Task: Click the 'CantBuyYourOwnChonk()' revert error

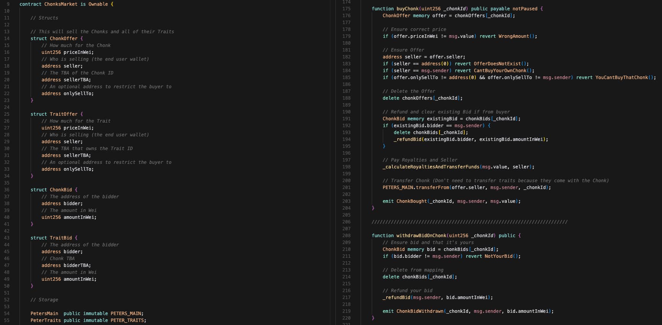Action: 504,71
